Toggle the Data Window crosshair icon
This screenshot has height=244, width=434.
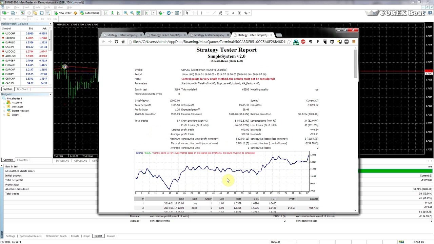(x=29, y=13)
